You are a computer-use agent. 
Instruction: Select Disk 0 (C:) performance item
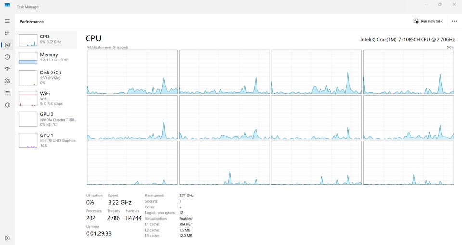pos(47,77)
